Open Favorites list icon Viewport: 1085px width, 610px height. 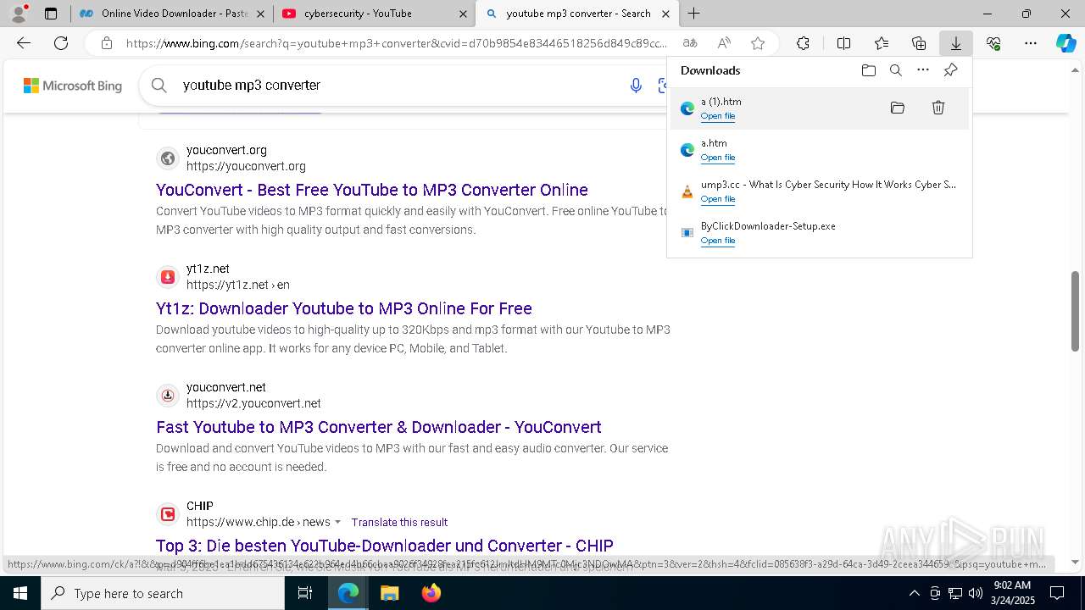882,43
